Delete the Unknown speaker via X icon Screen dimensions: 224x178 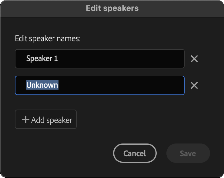[194, 85]
